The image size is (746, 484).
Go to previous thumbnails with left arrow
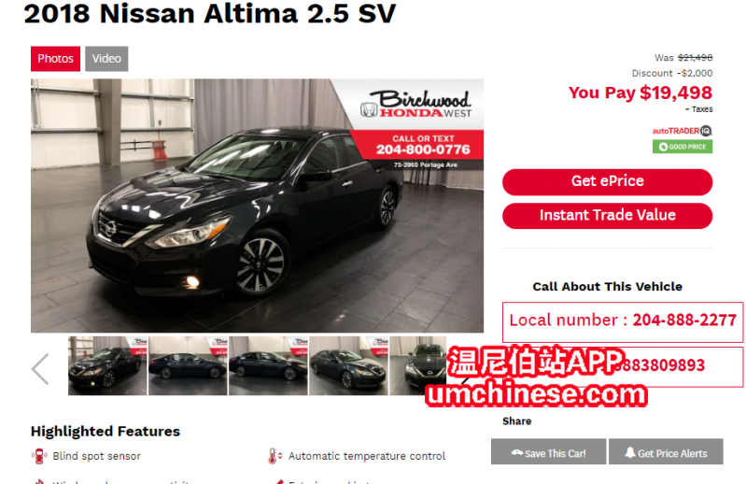pos(40,369)
